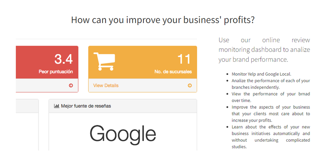The image size is (329, 162).
Task: Click the orange card's footer bar
Action: [143, 85]
